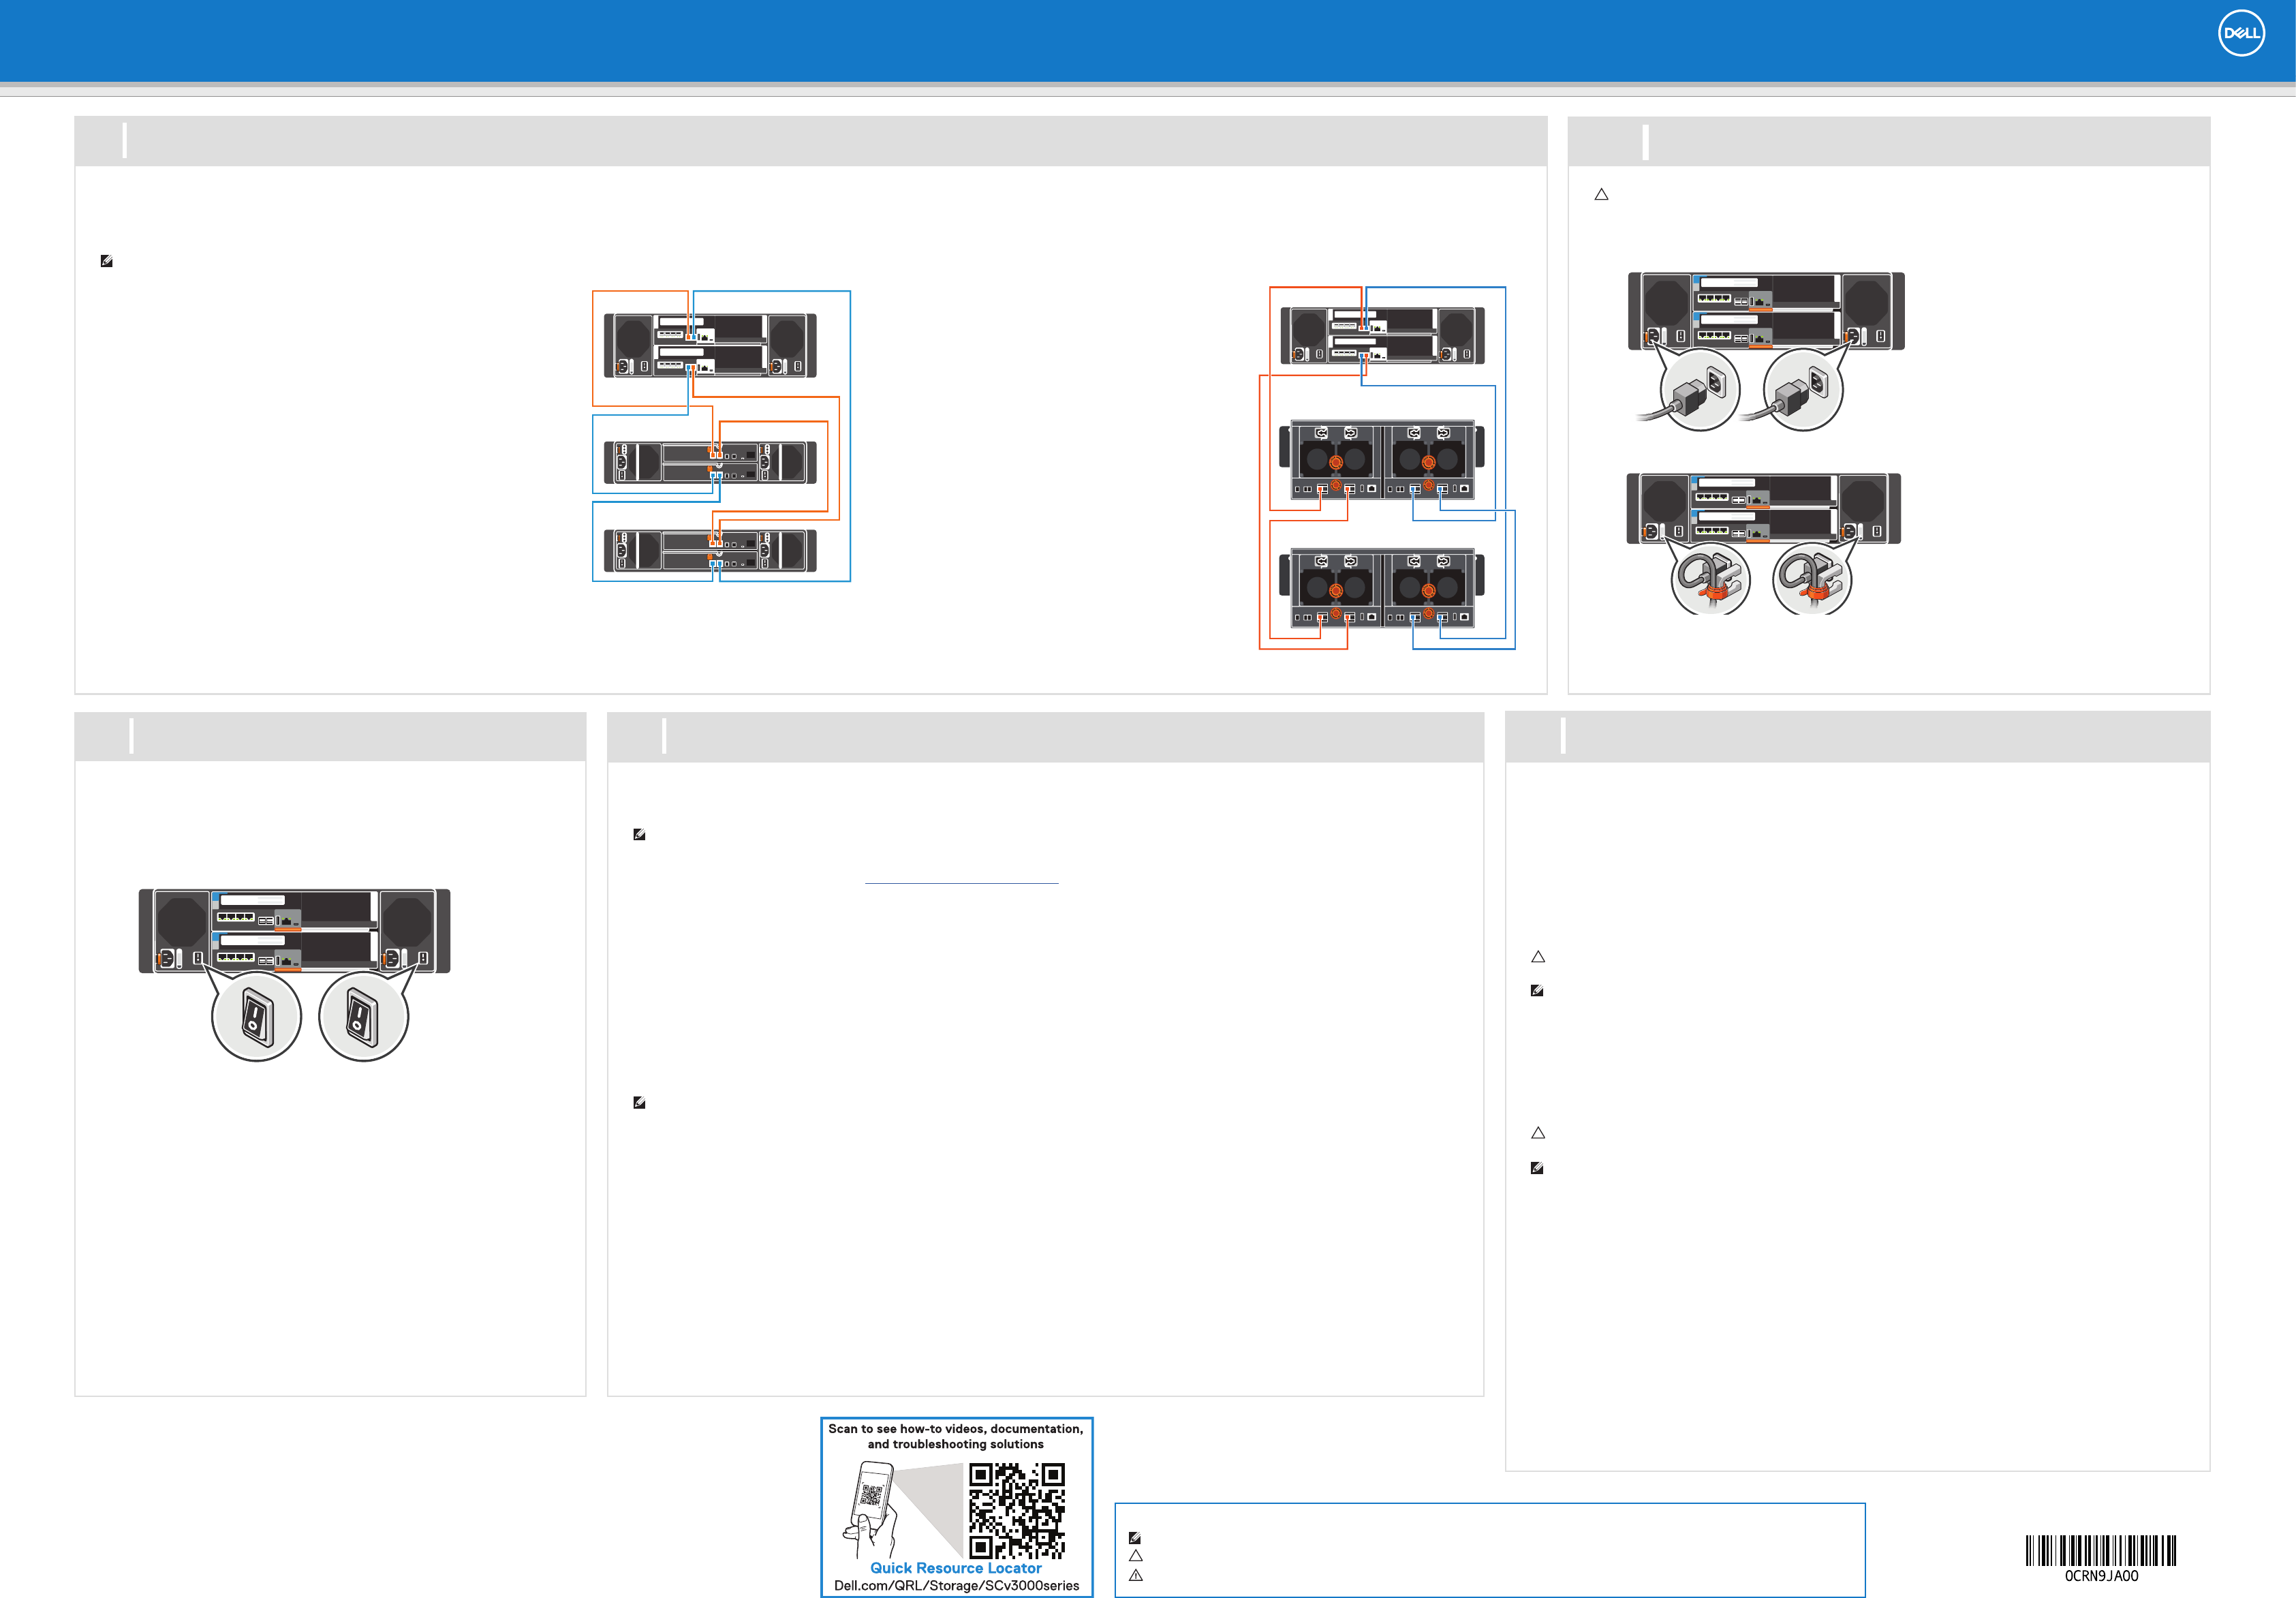
Task: Toggle the right power switch close-up
Action: pos(363,1017)
